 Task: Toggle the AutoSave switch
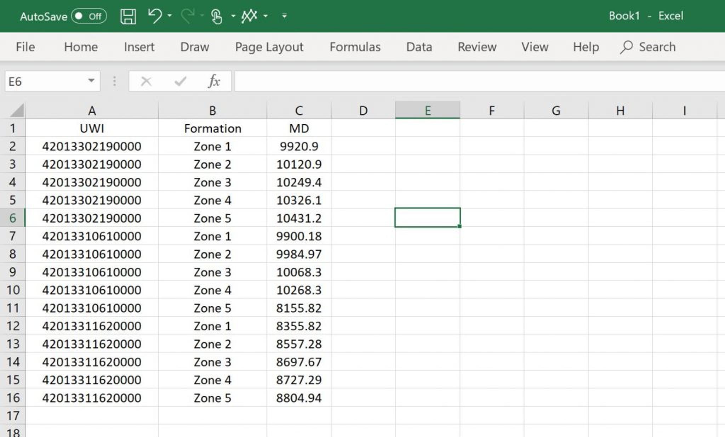point(89,16)
